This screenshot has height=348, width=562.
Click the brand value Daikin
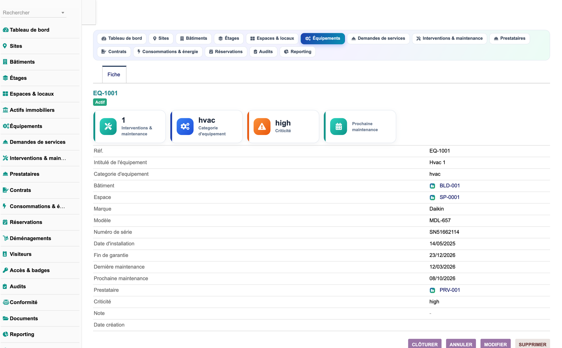(436, 209)
